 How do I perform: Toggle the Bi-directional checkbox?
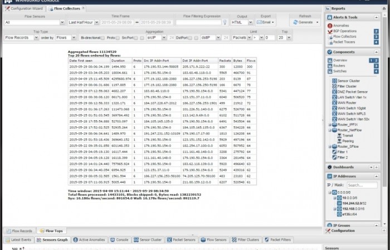click(x=103, y=38)
